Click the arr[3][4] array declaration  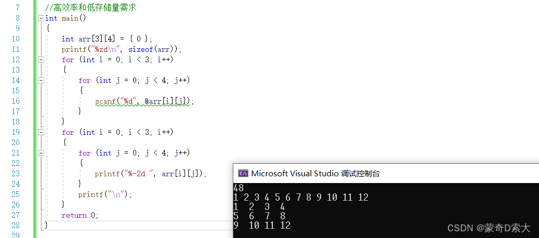[x=97, y=39]
